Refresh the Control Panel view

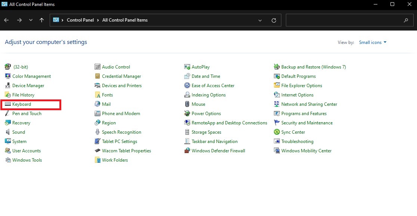[x=274, y=20]
